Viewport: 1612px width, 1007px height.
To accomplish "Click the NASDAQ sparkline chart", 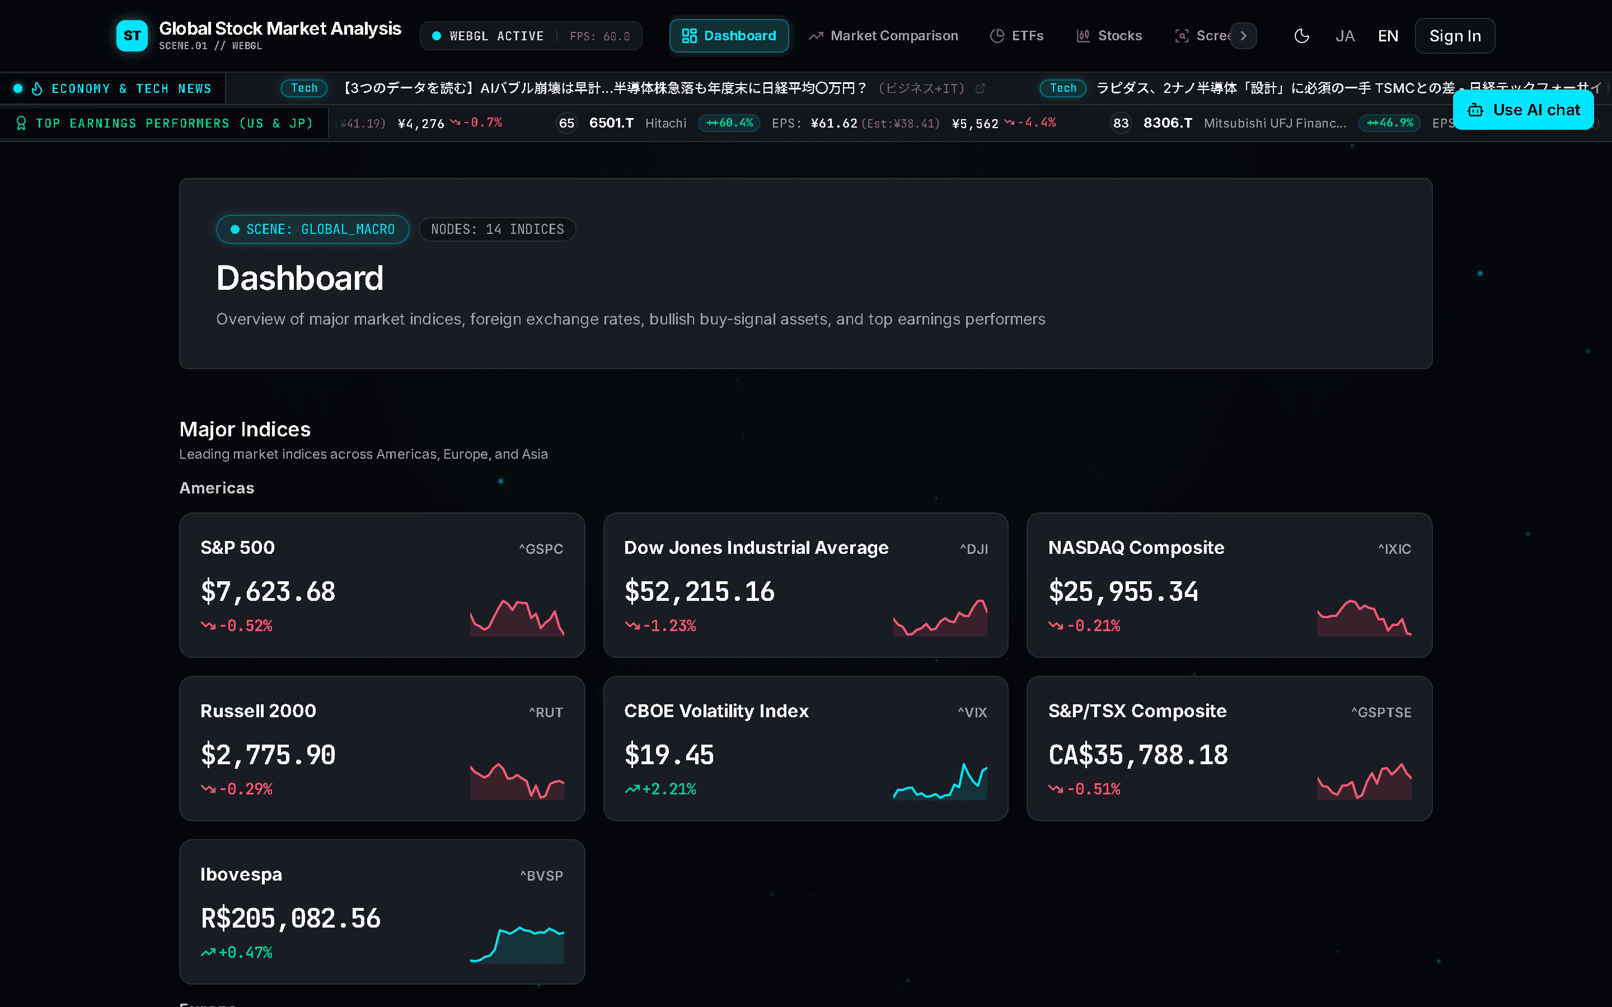I will coord(1364,618).
